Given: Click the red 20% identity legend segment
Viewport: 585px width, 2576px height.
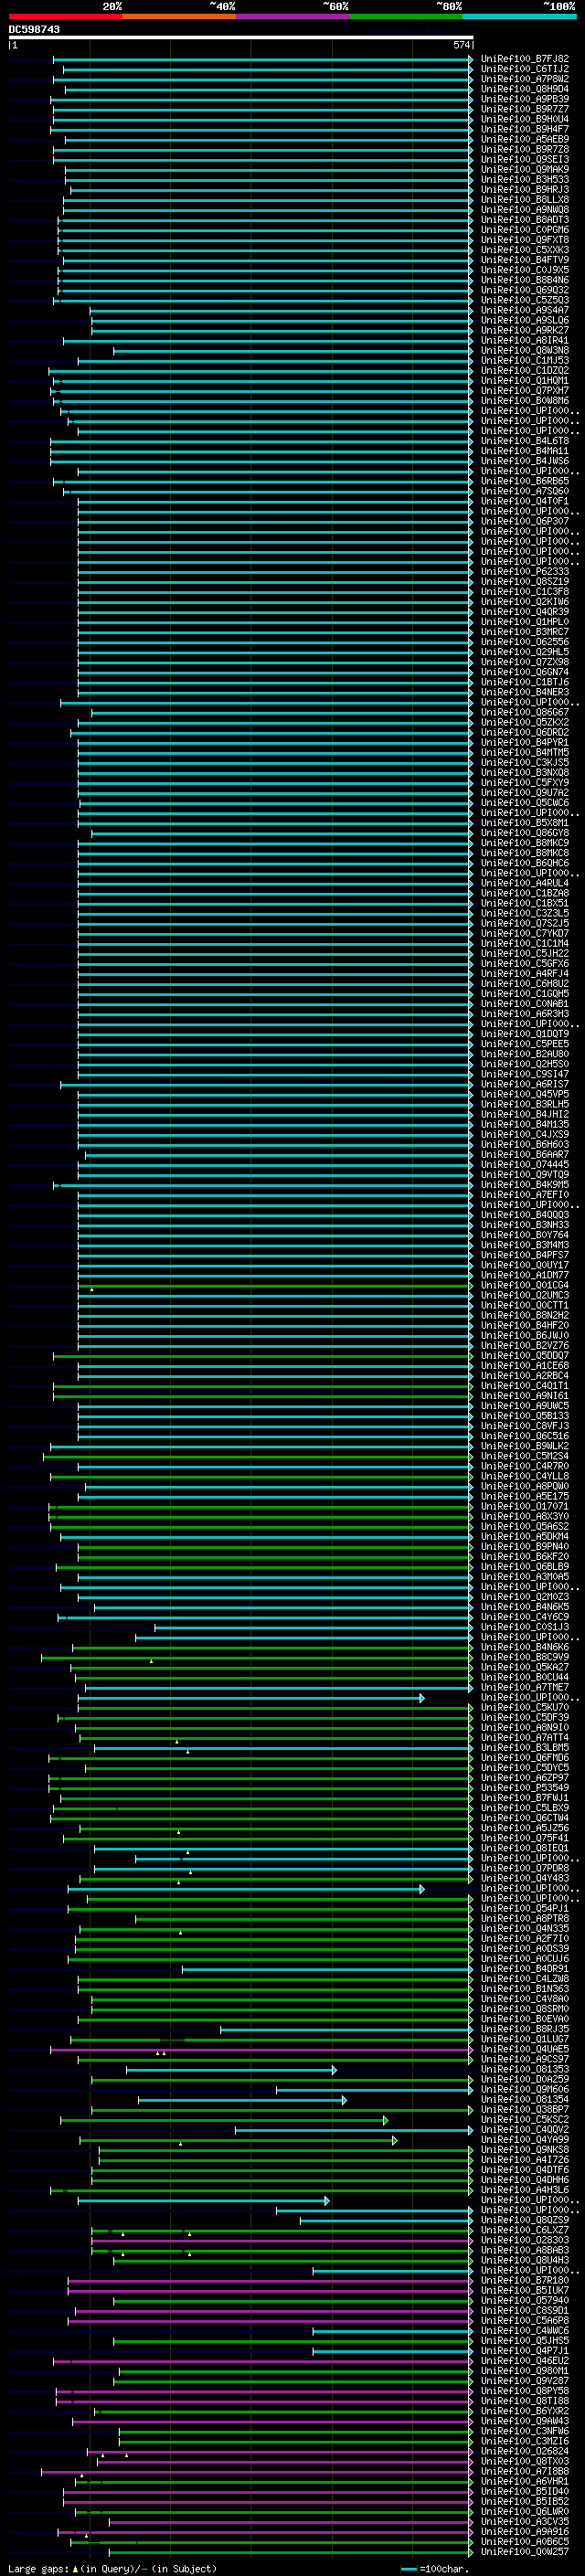Looking at the screenshot, I should [66, 16].
